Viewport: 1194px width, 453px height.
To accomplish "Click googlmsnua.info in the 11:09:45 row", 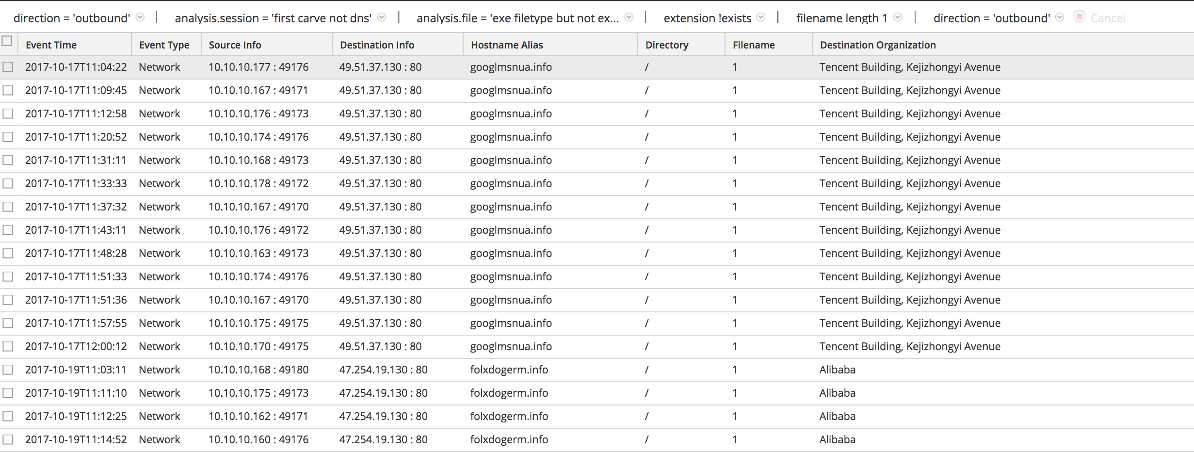I will pos(511,90).
